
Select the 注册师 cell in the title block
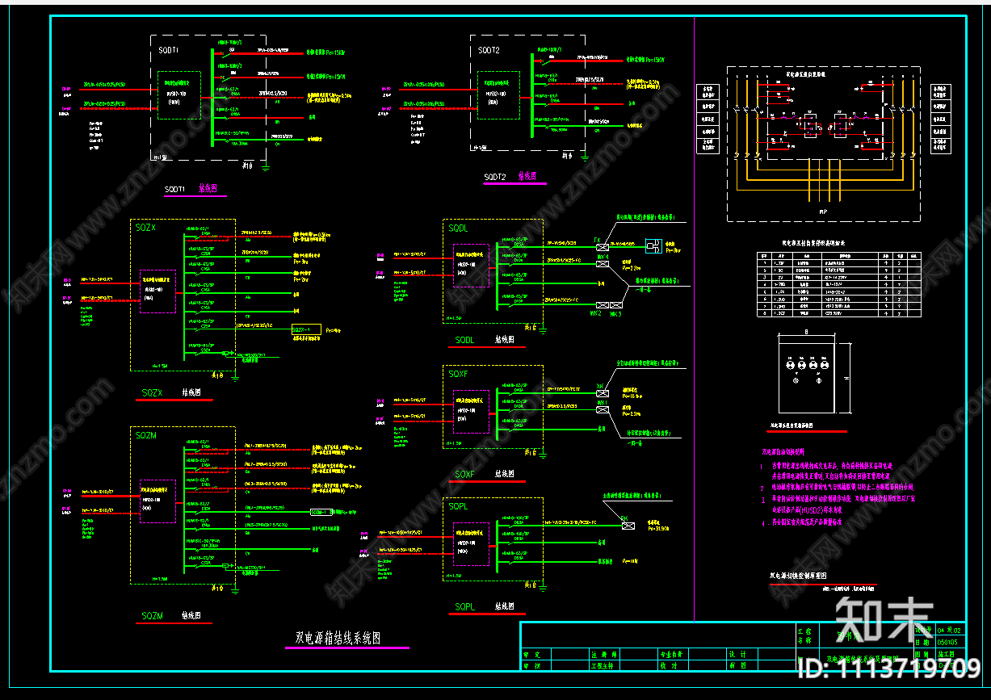[x=604, y=655]
